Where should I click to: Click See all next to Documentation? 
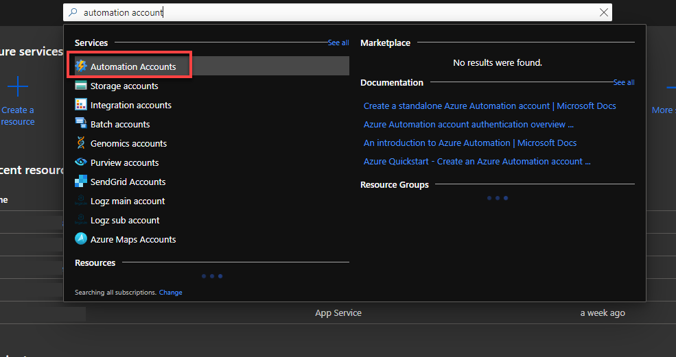pos(624,82)
